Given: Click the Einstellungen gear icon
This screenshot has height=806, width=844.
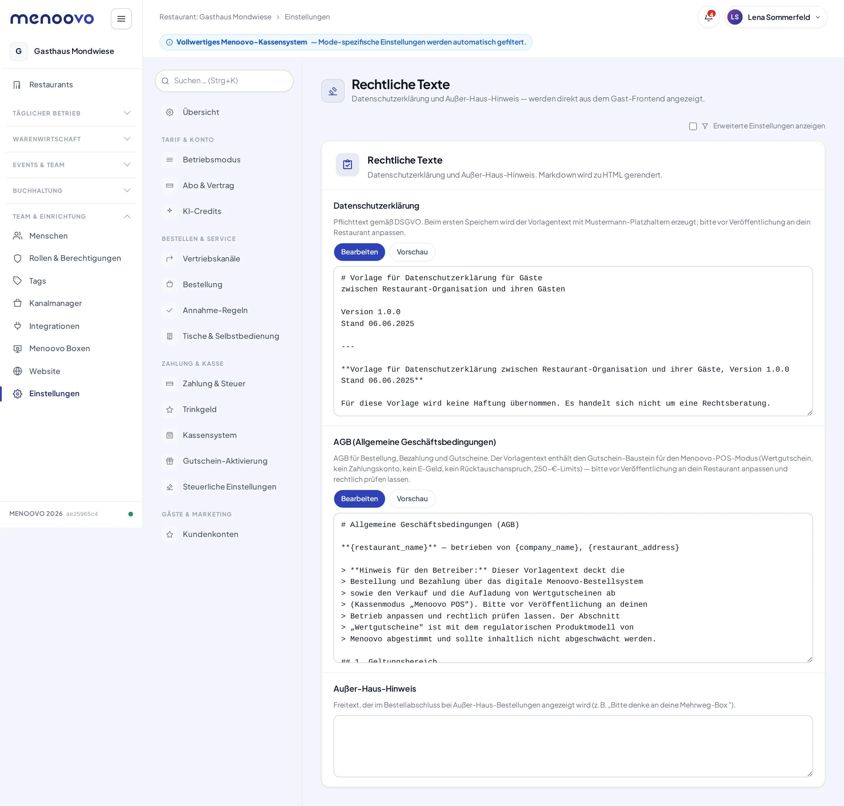Looking at the screenshot, I should click(x=18, y=394).
